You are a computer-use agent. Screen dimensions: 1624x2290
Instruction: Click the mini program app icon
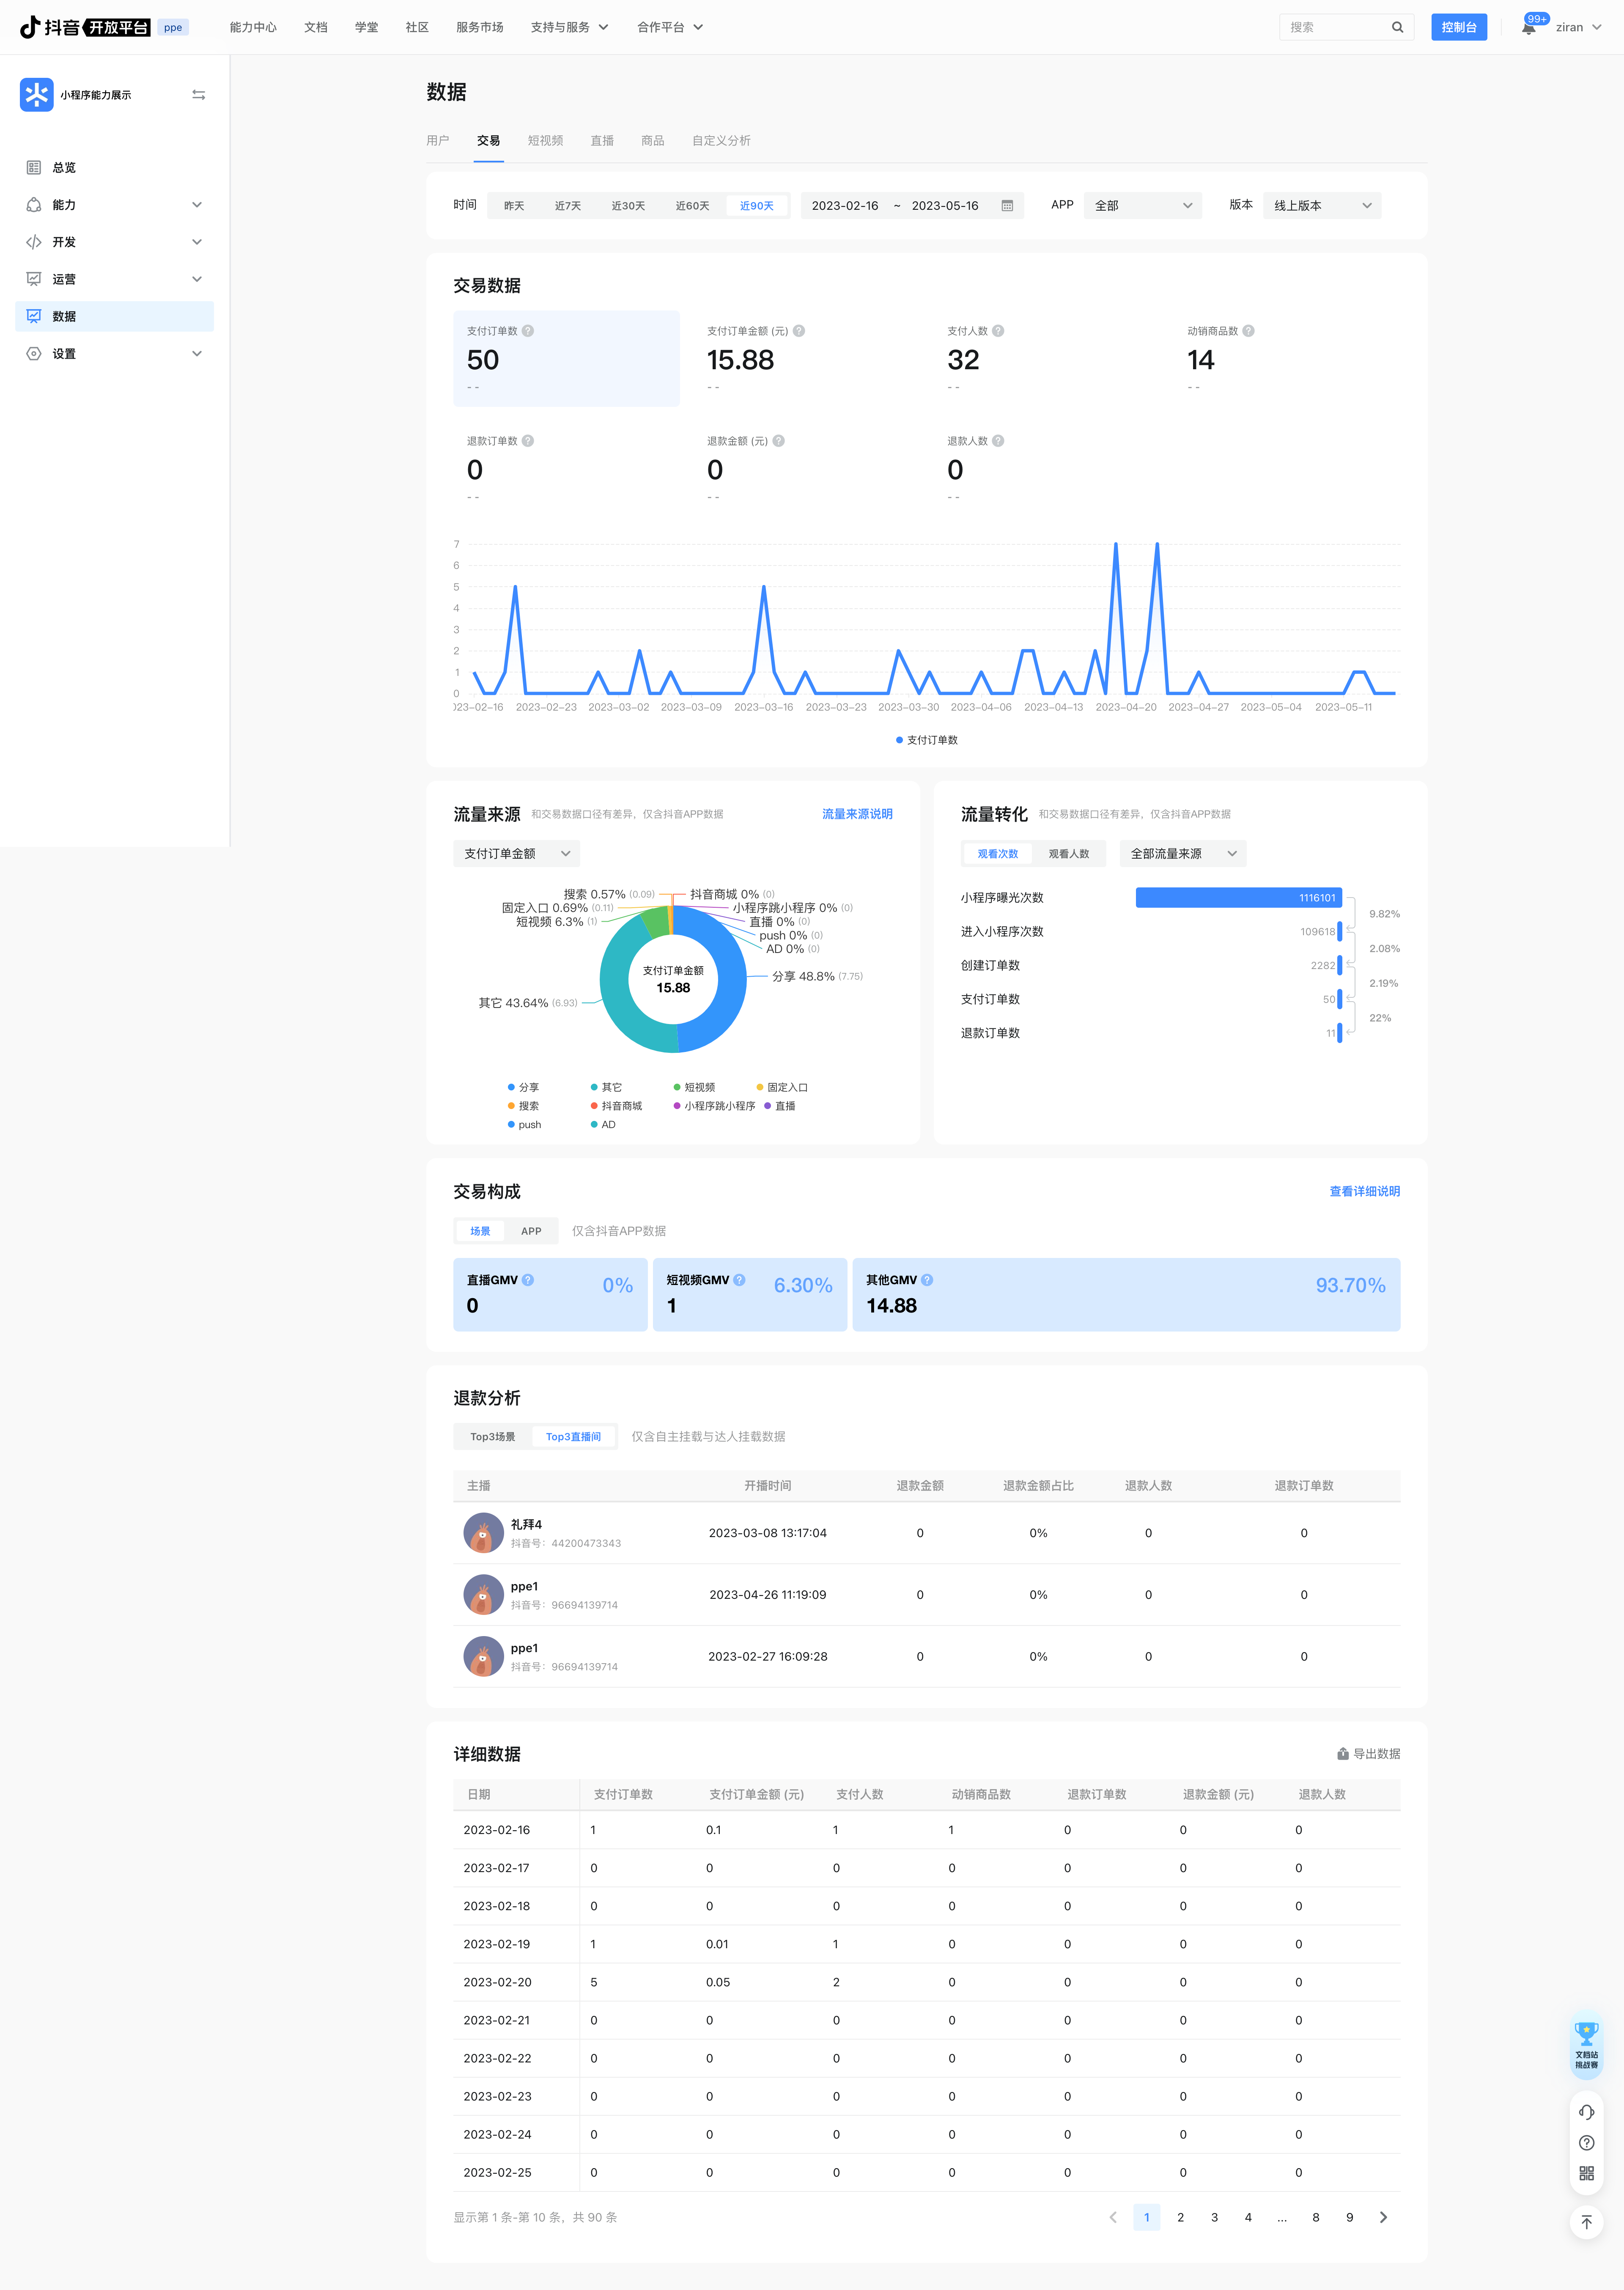[36, 95]
